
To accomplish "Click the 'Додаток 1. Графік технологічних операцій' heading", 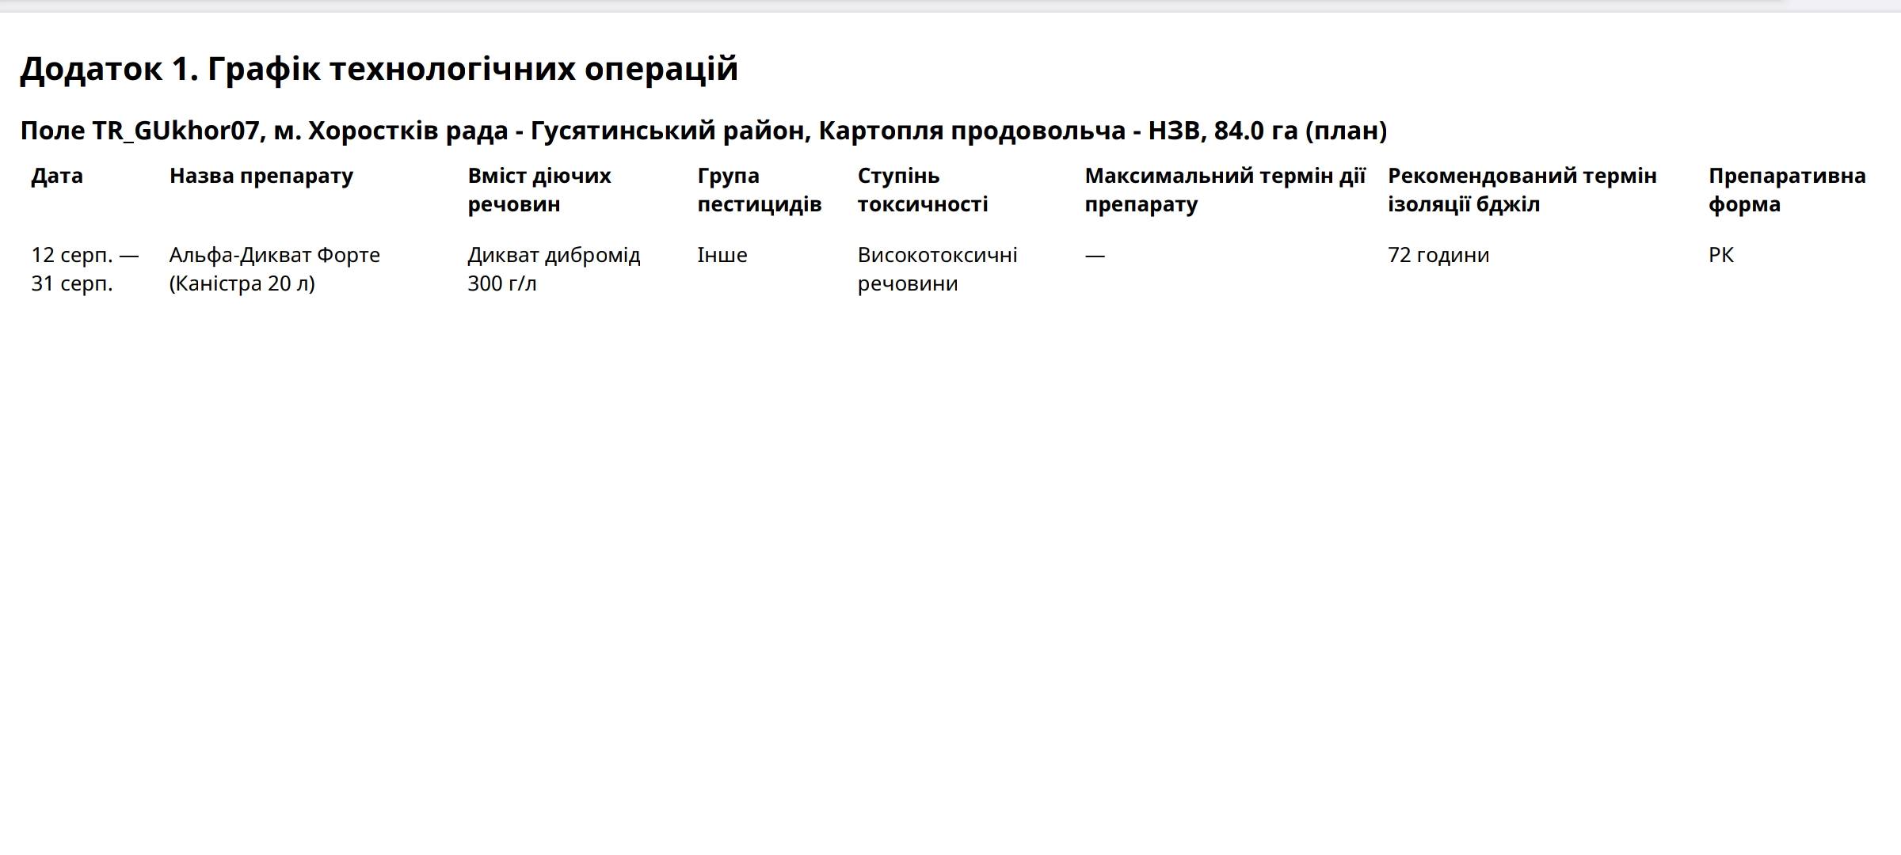I will 379,69.
